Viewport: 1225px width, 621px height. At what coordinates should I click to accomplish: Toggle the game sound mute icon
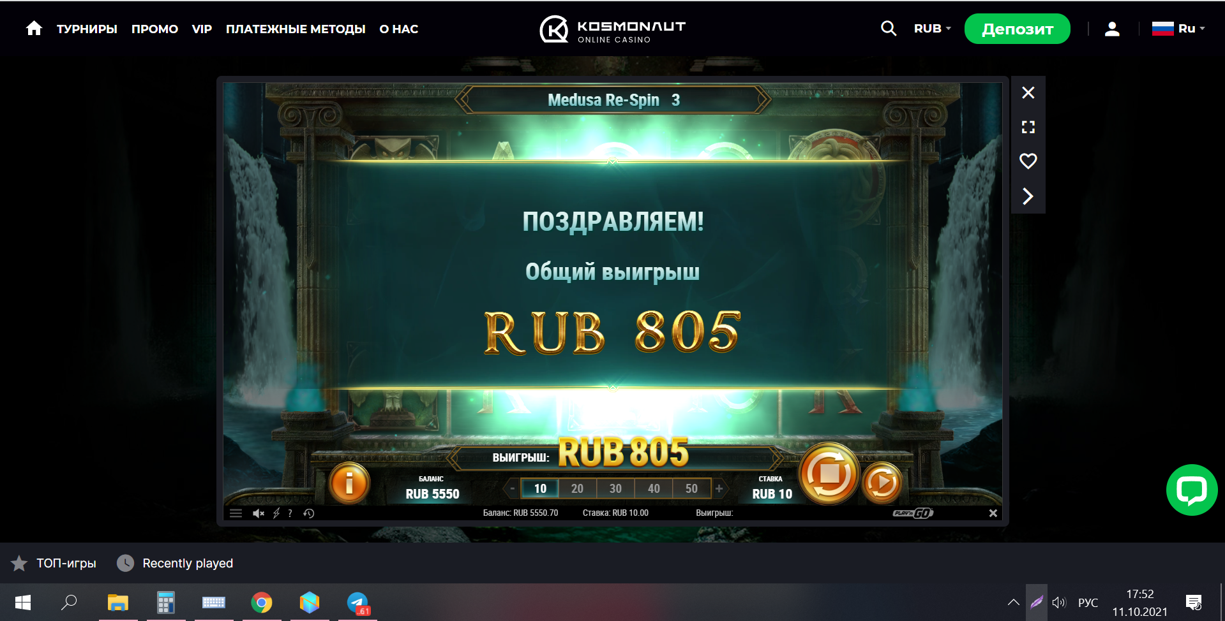click(x=258, y=513)
